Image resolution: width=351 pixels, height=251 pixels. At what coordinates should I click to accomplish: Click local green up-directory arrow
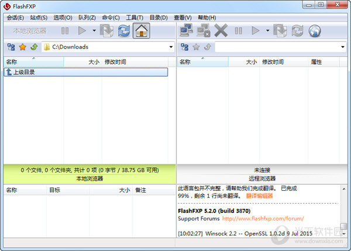tap(34, 47)
